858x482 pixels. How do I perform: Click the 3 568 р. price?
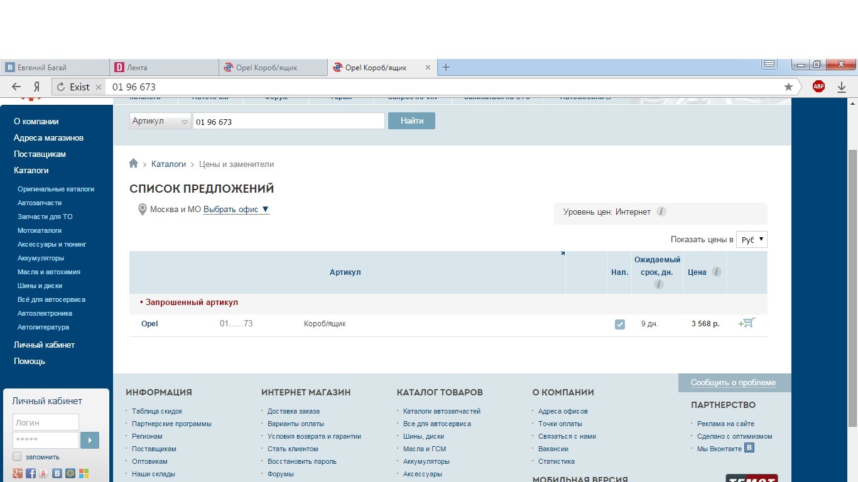(x=705, y=324)
